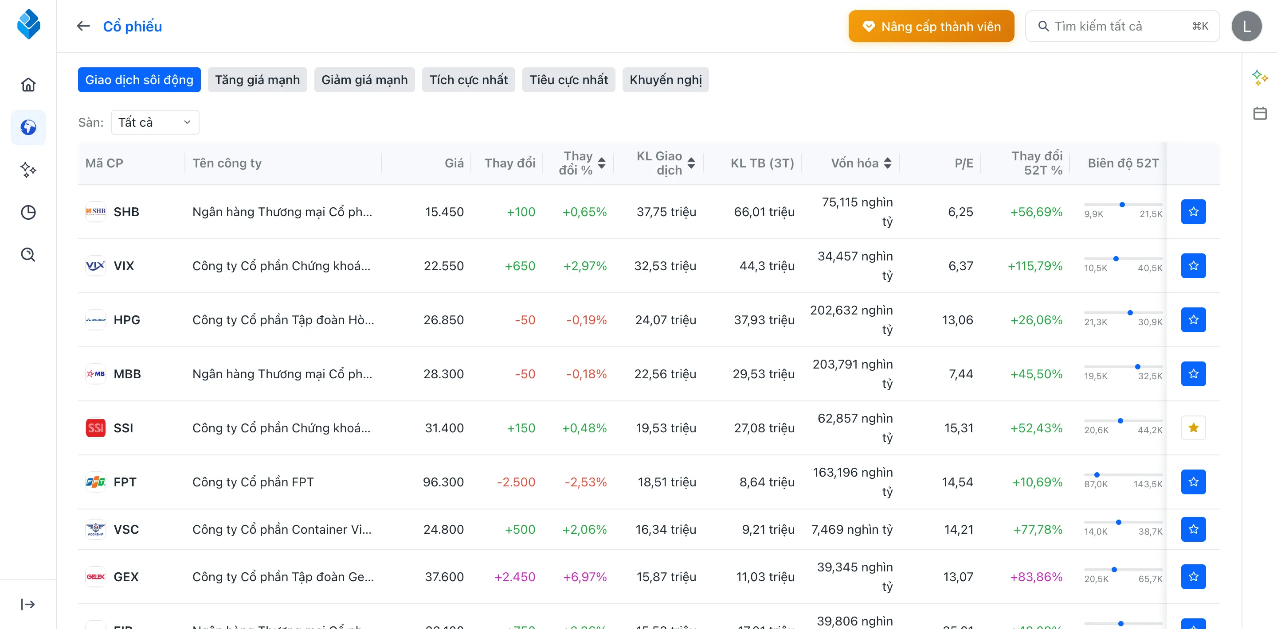1277x629 pixels.
Task: Open the pie chart icon in left sidebar
Action: pyautogui.click(x=28, y=212)
